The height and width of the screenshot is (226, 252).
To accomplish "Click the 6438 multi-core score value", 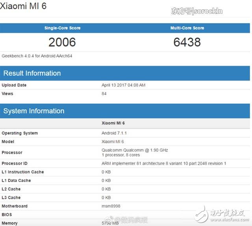I will pyautogui.click(x=187, y=42).
